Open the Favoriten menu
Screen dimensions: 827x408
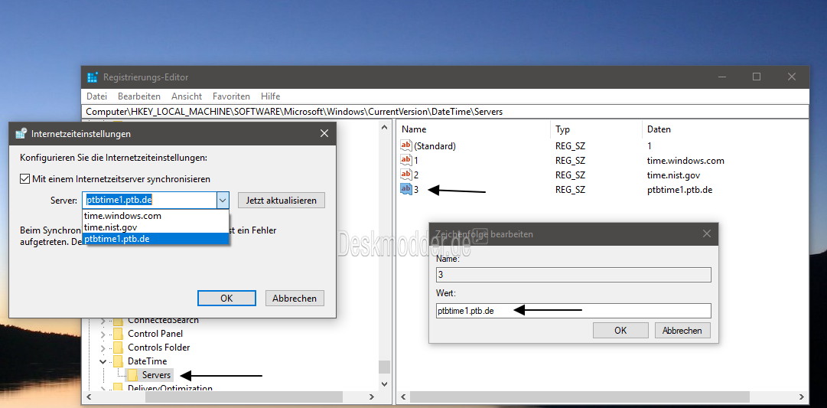[x=231, y=96]
